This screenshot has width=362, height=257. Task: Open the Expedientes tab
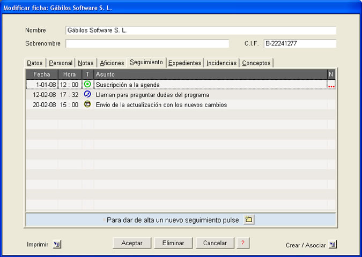[184, 63]
